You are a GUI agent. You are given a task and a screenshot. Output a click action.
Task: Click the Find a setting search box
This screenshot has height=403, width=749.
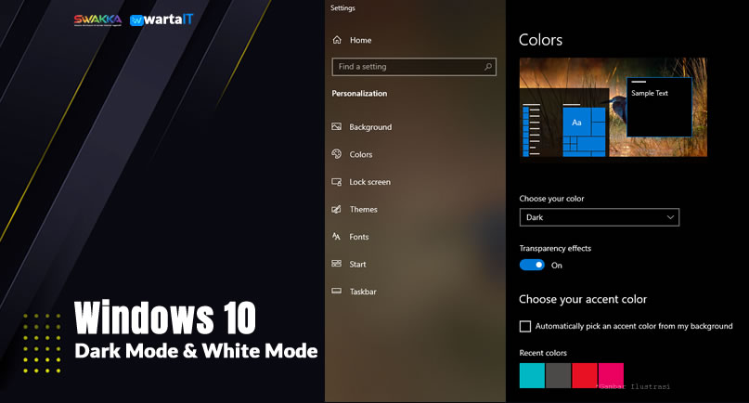click(407, 67)
